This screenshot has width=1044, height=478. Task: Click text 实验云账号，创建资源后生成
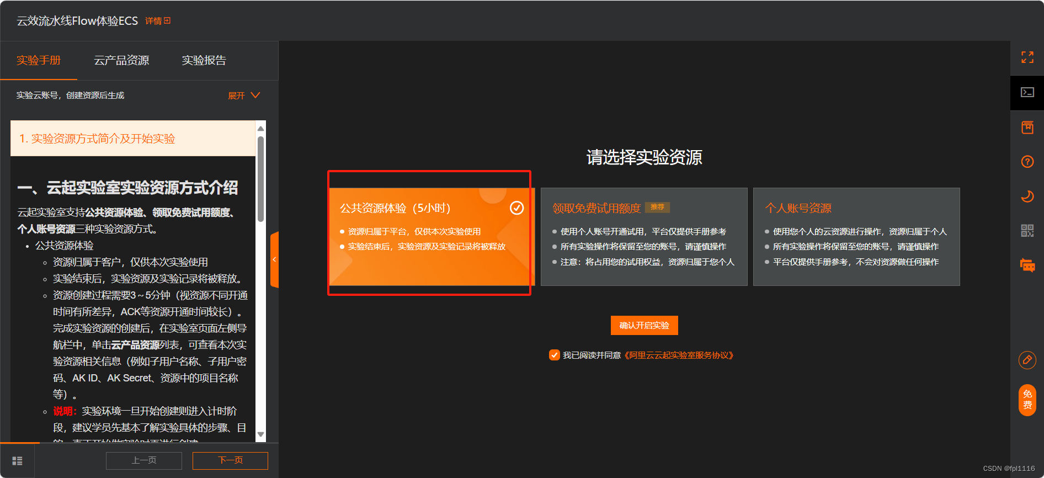pyautogui.click(x=70, y=95)
